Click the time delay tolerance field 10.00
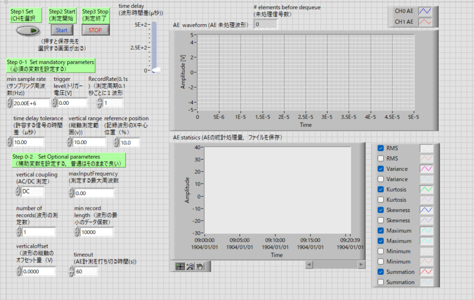The width and height of the screenshot is (474, 300). pyautogui.click(x=29, y=142)
